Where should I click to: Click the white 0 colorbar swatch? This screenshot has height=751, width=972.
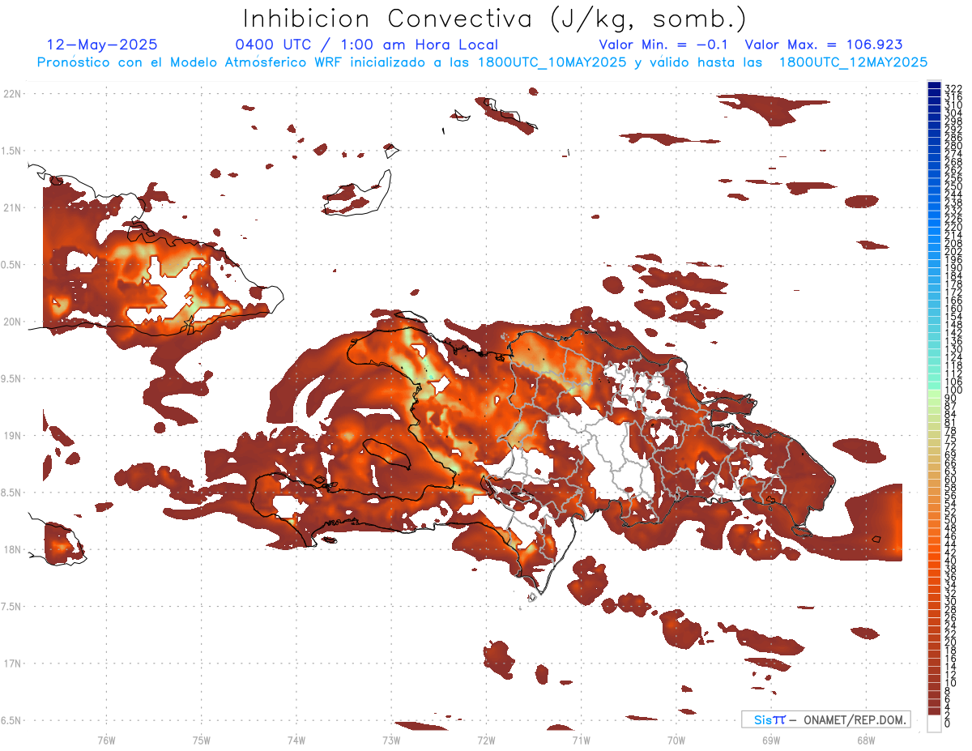(934, 724)
